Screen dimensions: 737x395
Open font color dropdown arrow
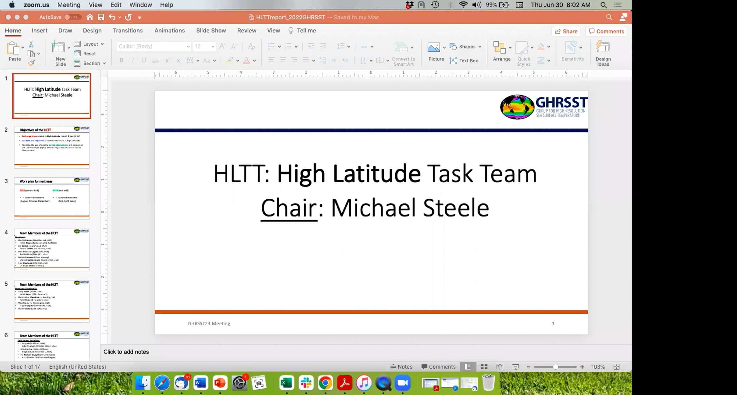254,61
